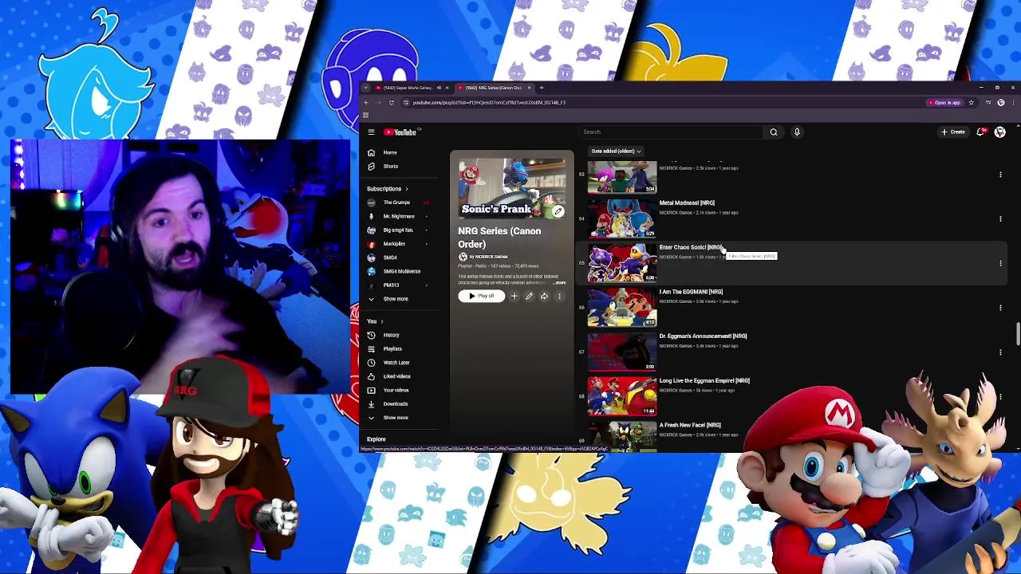Open Enter Chaos Sonic video thumbnail
Image resolution: width=1021 pixels, height=574 pixels.
[x=622, y=263]
